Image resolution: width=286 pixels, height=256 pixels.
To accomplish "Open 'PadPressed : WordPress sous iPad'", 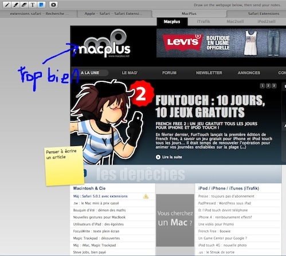I will pos(225,203).
